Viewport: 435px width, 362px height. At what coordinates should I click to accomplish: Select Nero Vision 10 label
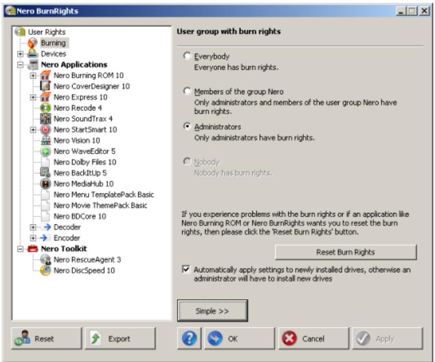(x=76, y=140)
